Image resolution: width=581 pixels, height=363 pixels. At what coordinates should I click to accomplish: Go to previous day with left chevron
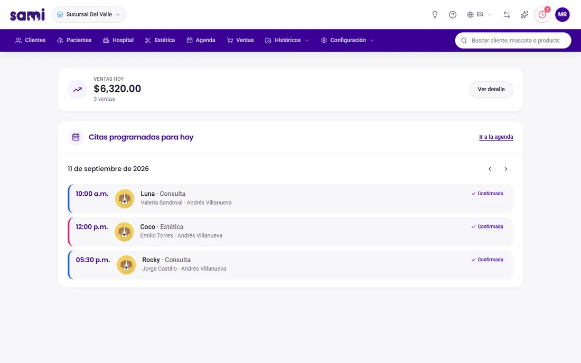coord(490,169)
